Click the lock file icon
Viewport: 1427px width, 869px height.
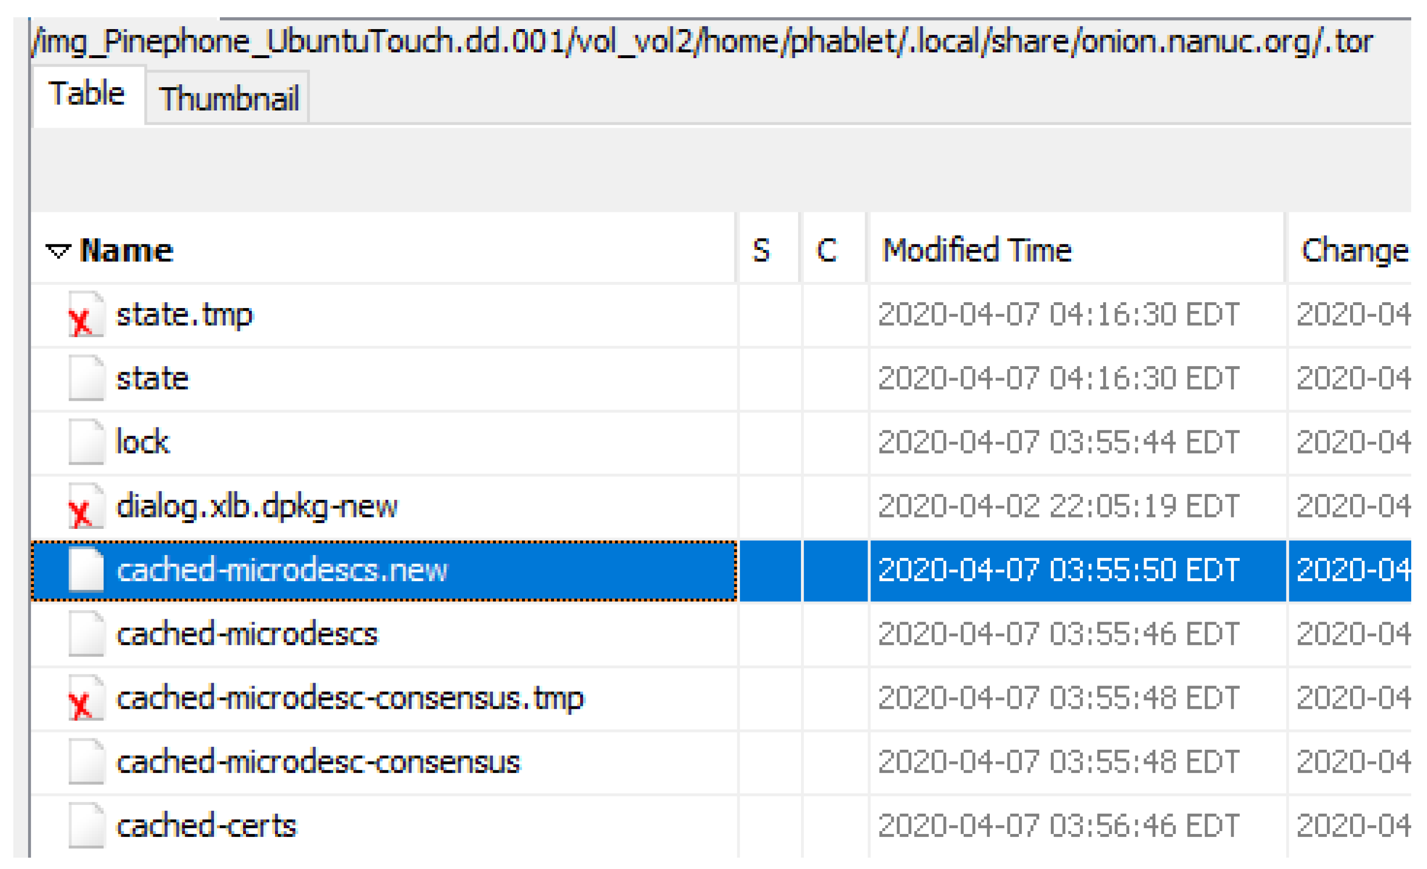[x=86, y=442]
